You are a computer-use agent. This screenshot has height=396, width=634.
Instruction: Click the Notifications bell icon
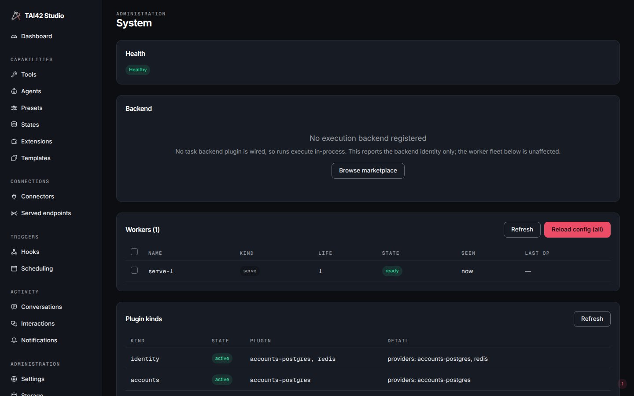point(14,341)
